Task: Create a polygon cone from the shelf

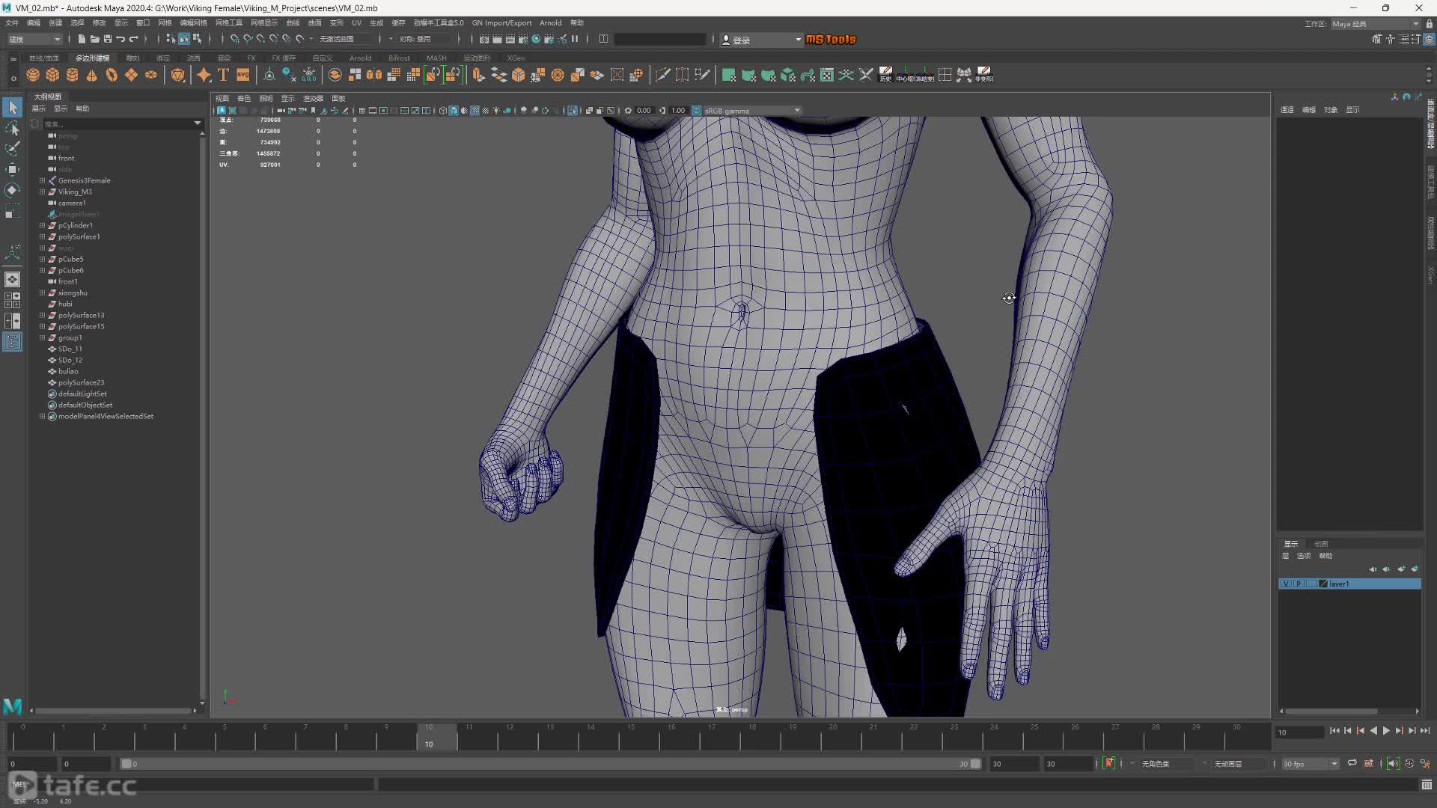Action: click(91, 75)
